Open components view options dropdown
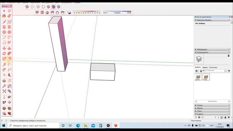233x131 pixels. (197, 71)
